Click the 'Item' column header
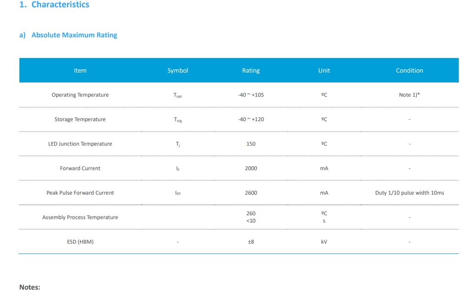 tap(80, 70)
